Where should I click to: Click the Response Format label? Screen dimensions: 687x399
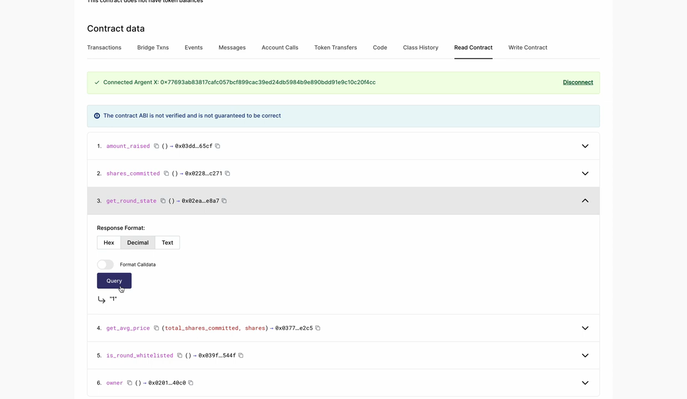point(121,228)
